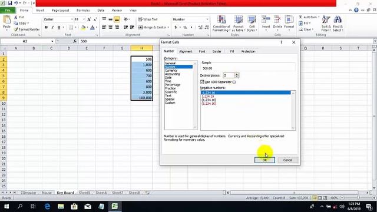Apply Percent Style format

185,28
